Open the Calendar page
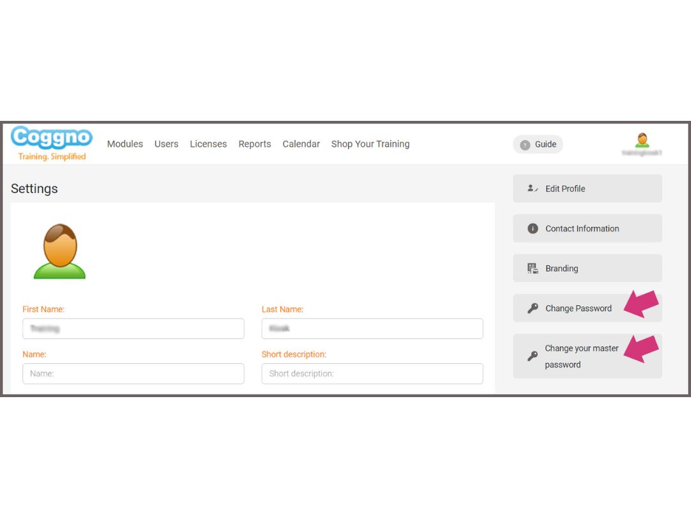 click(x=301, y=144)
